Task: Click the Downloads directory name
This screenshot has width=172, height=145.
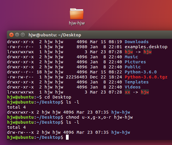Action: [137, 42]
